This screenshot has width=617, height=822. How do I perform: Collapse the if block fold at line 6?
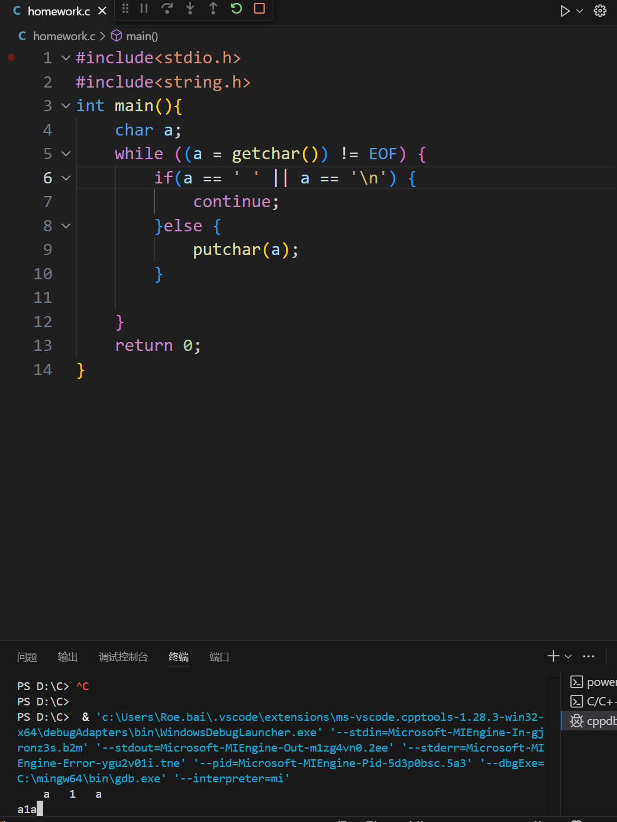(x=66, y=178)
